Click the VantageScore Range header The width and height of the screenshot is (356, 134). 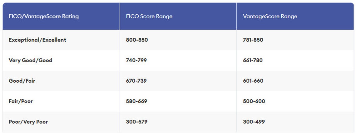(x=295, y=16)
